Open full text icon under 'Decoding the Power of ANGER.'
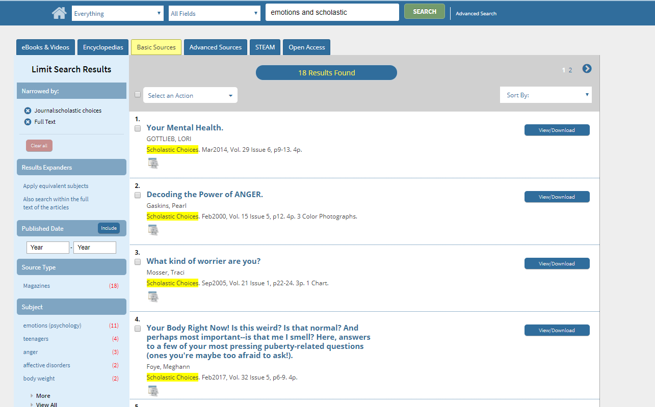This screenshot has height=407, width=655. click(x=153, y=230)
